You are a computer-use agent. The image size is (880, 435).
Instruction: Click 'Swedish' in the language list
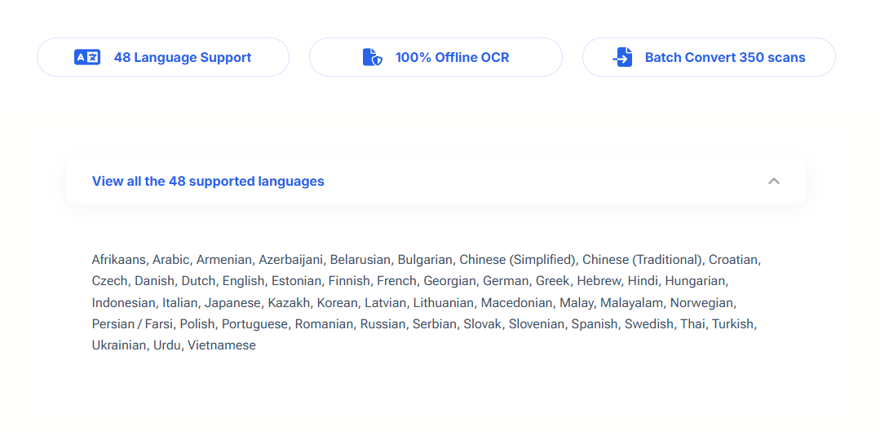pos(648,324)
